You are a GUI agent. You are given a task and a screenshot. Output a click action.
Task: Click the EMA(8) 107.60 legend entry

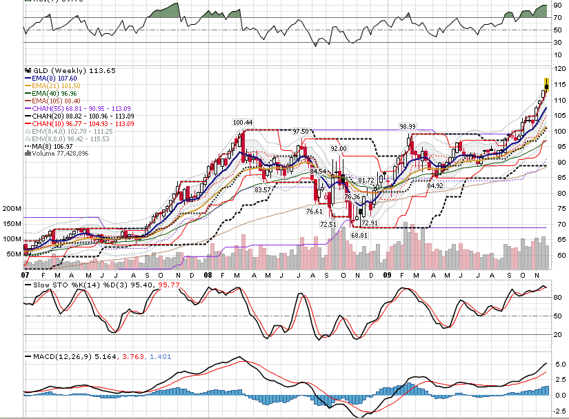[x=51, y=79]
